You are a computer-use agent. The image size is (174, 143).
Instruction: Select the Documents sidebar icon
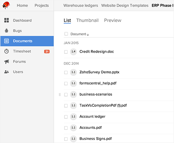click(7, 41)
